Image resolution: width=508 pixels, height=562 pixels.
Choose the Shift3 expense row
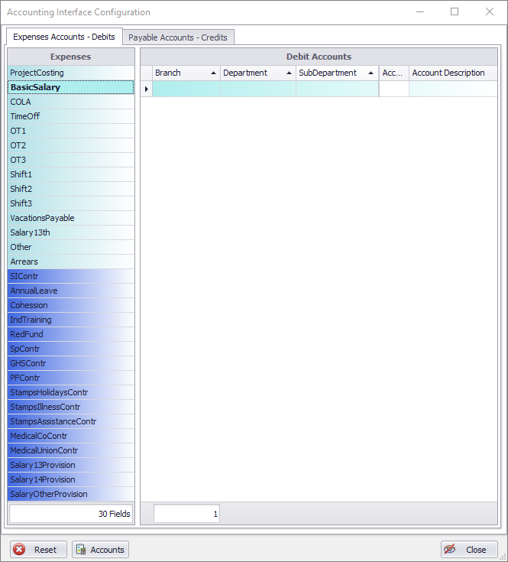pyautogui.click(x=71, y=203)
